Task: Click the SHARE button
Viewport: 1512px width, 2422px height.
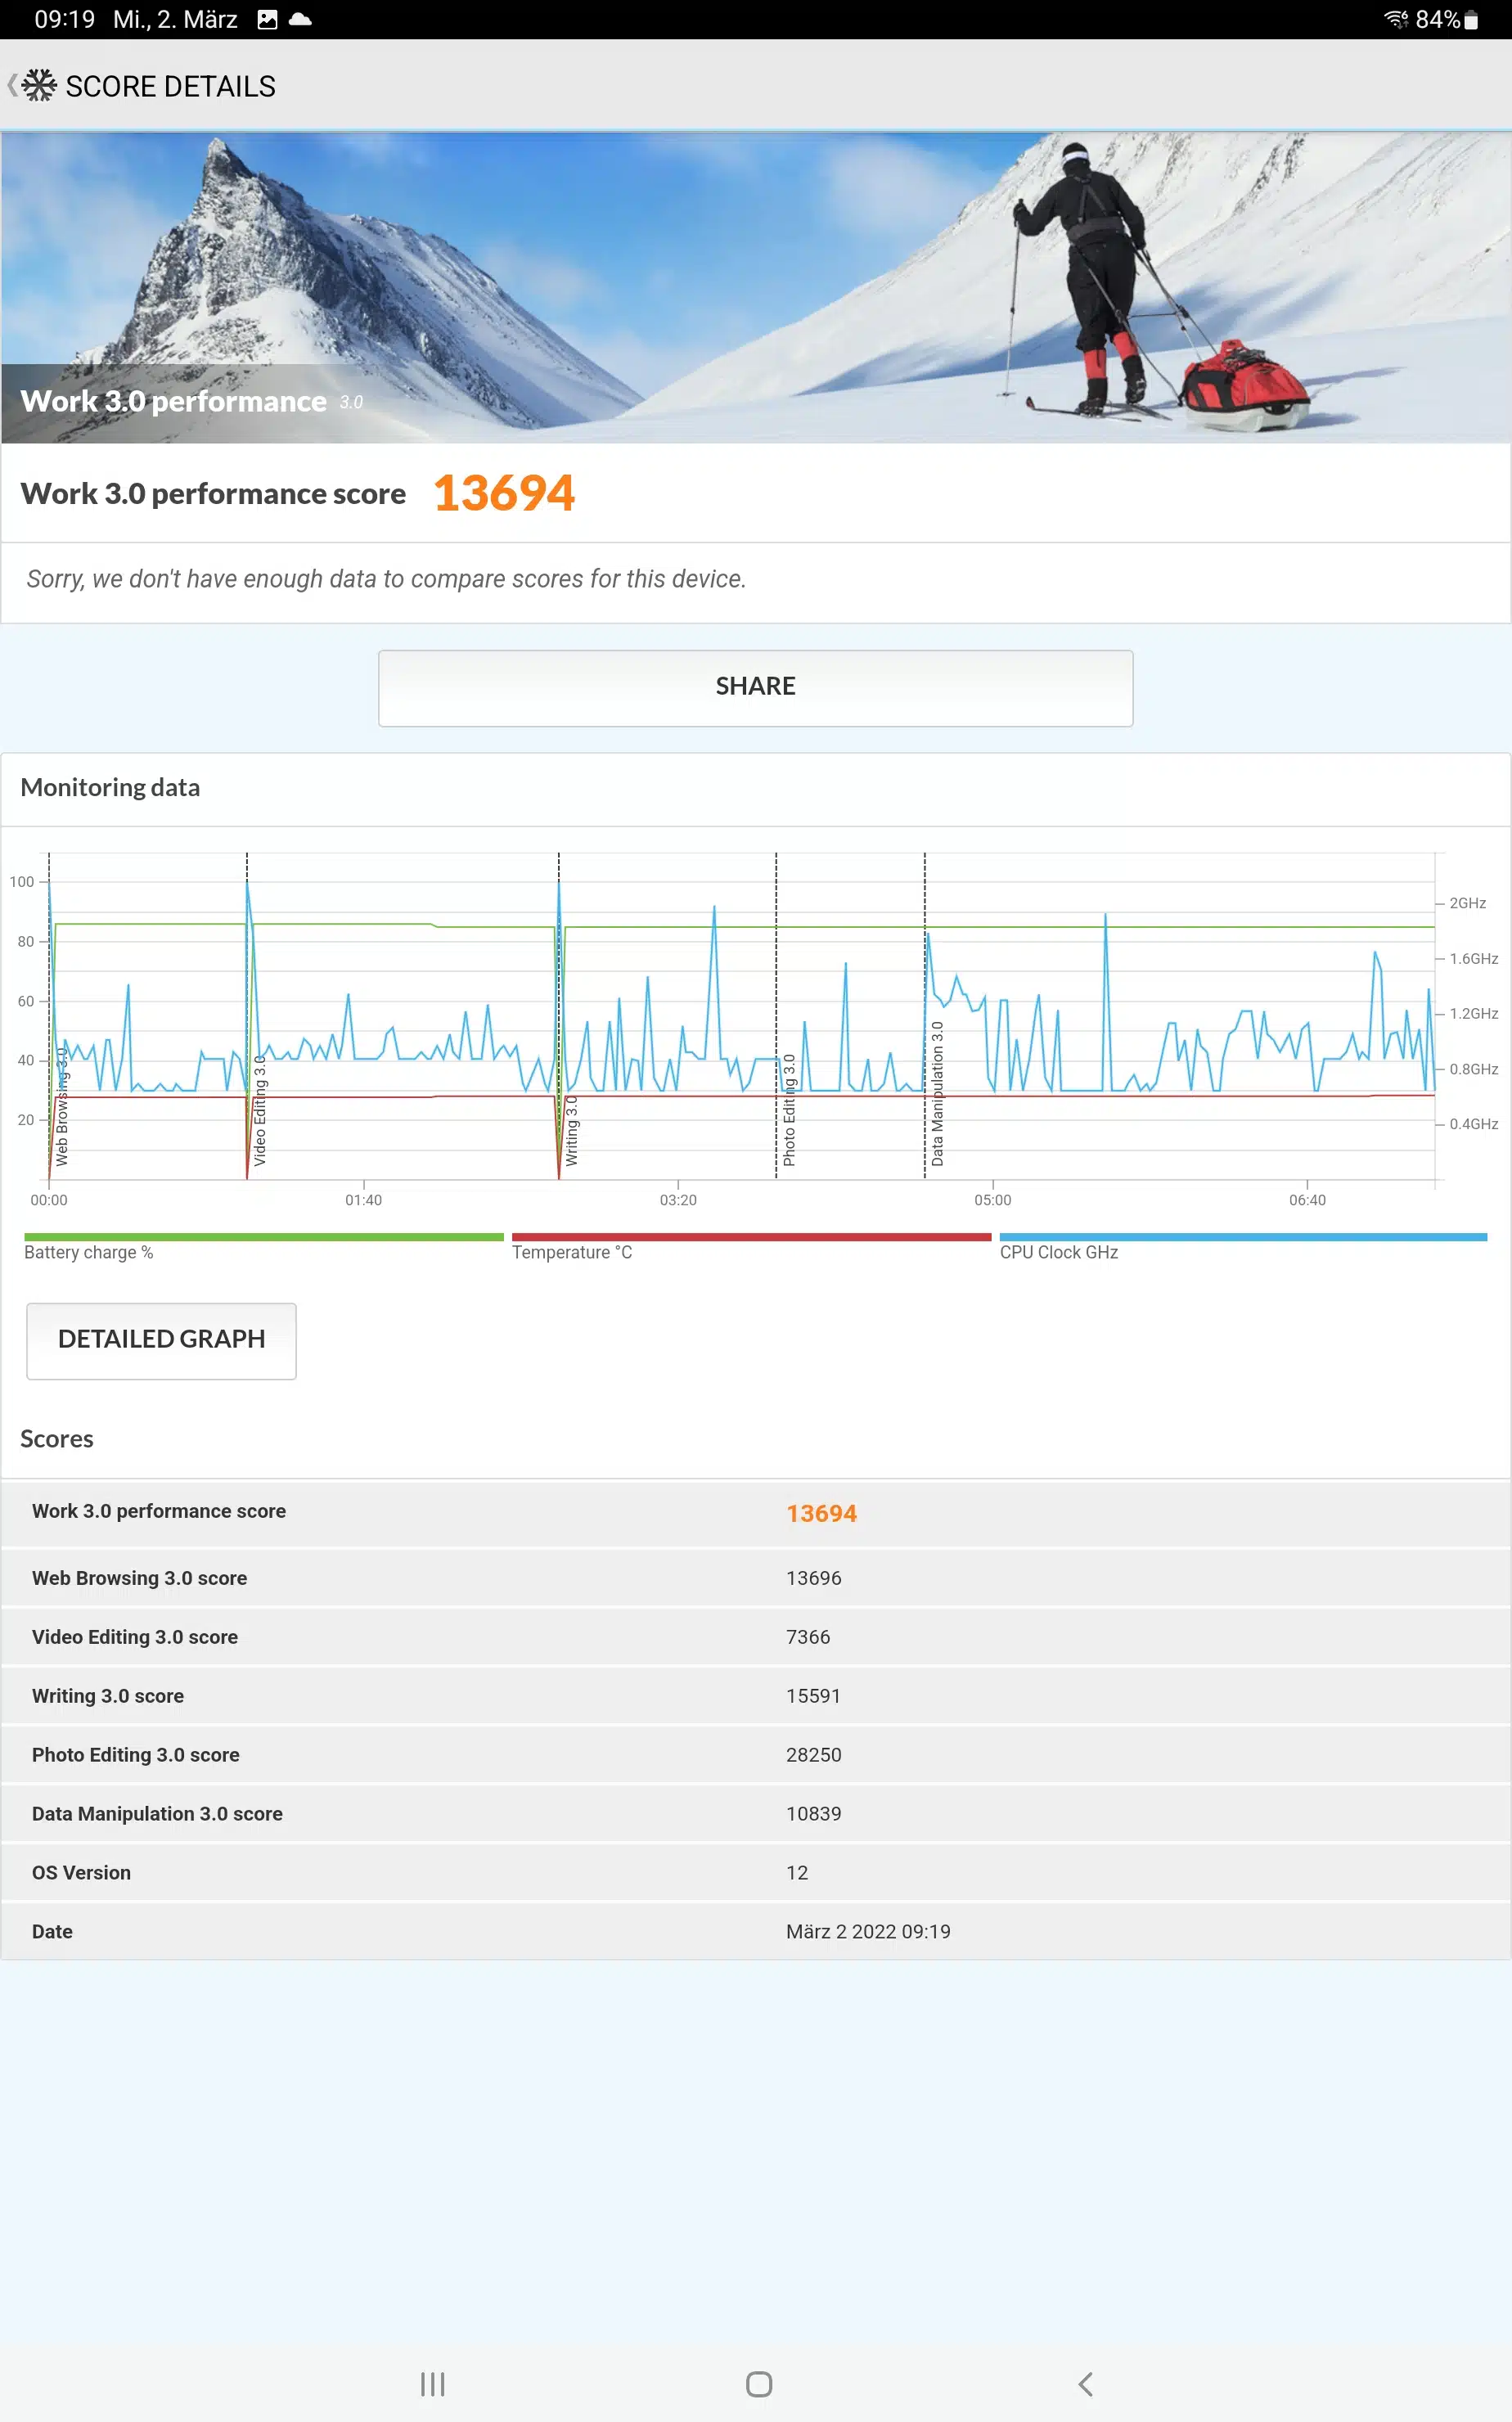Action: click(x=755, y=687)
